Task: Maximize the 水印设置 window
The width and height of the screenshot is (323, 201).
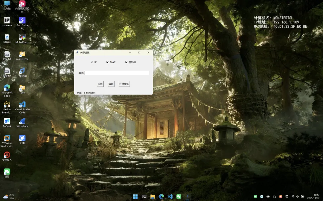Action: tap(139, 52)
